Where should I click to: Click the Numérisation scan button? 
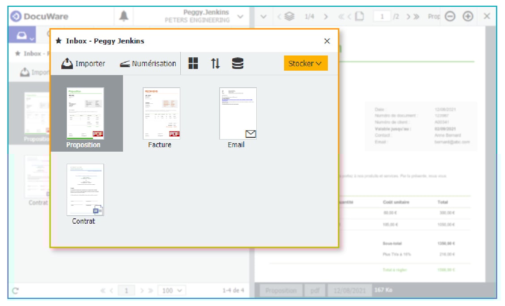tap(148, 64)
